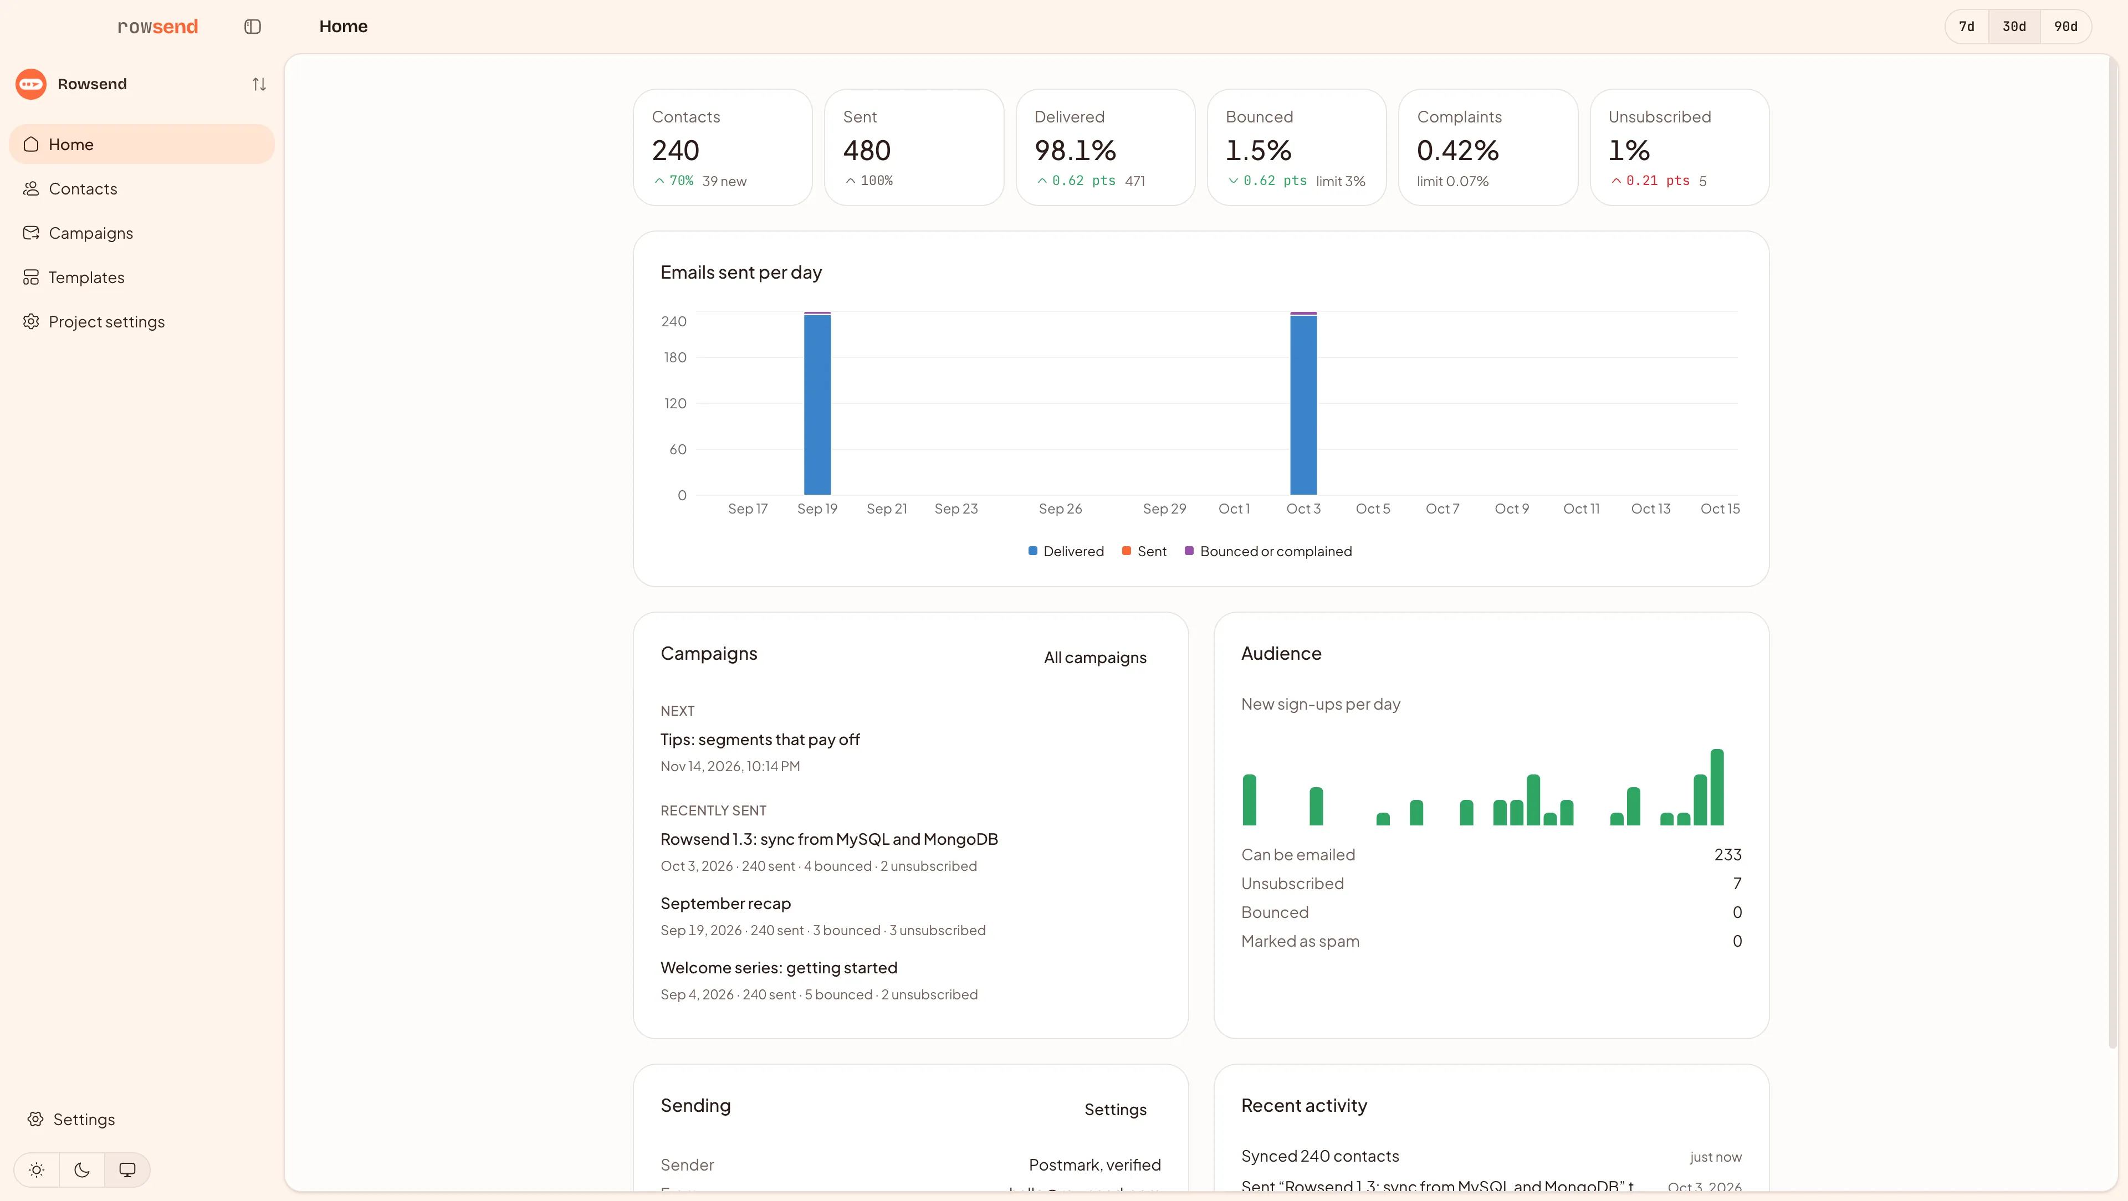Open the Unsubscribed 1% stat card
Image resolution: width=2128 pixels, height=1201 pixels.
(1680, 148)
